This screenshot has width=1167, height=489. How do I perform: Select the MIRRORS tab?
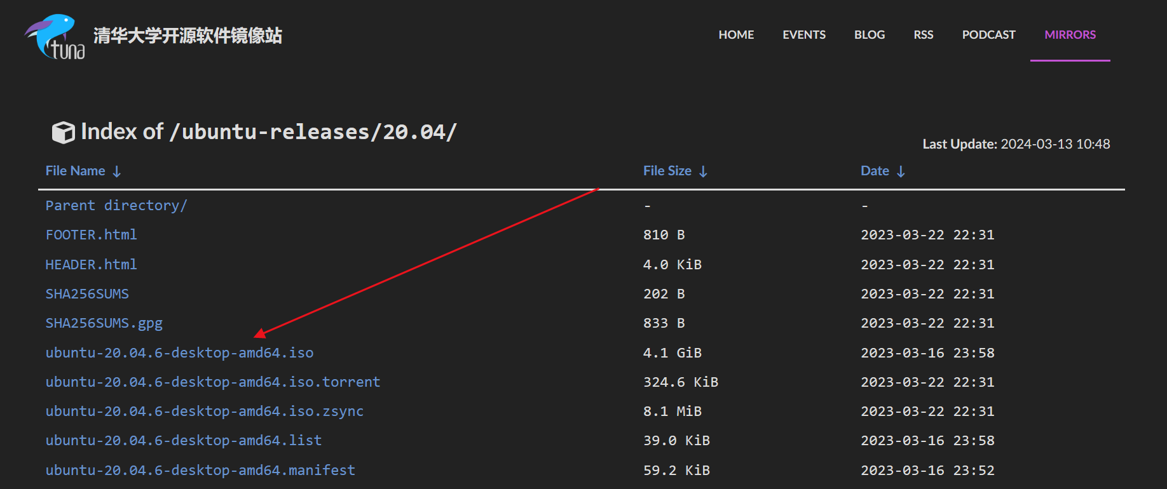[x=1070, y=35]
